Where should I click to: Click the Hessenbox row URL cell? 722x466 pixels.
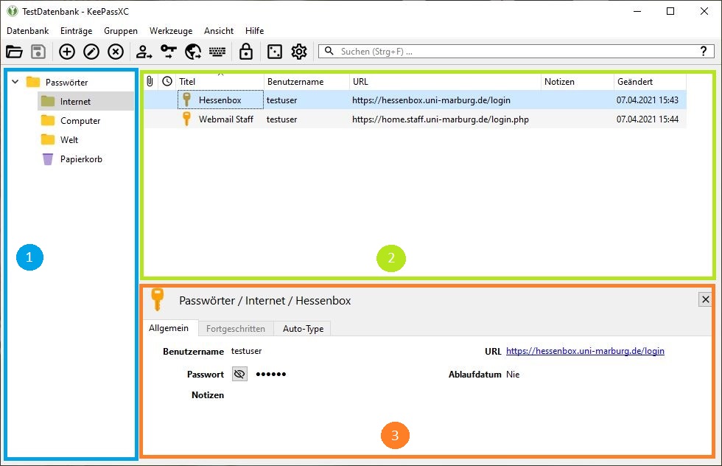pyautogui.click(x=431, y=100)
